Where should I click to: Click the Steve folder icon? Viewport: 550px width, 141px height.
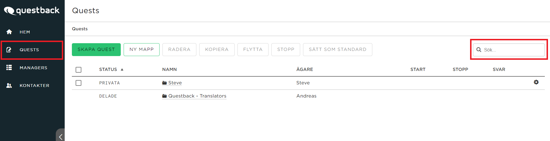(164, 83)
